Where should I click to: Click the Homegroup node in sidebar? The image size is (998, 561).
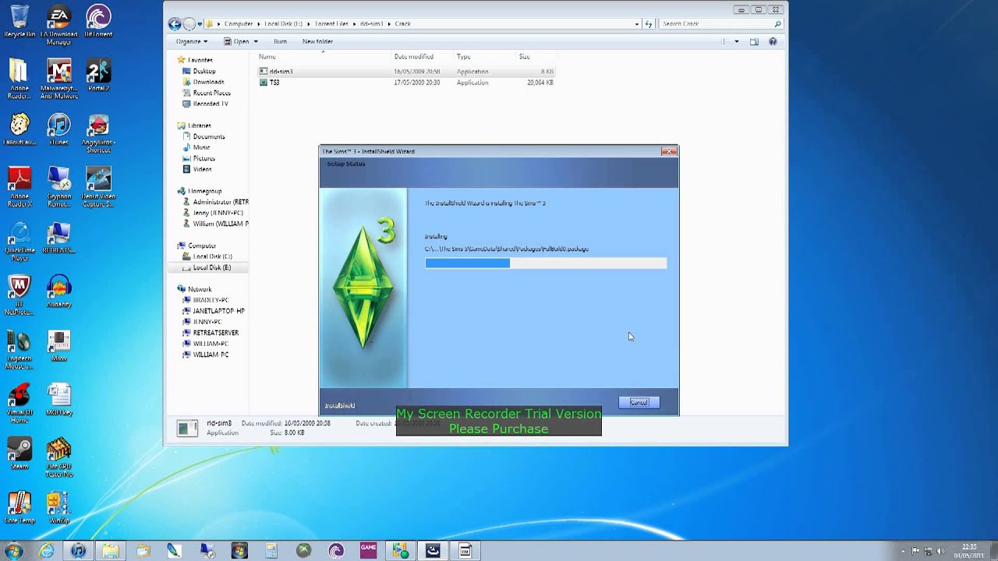[204, 191]
